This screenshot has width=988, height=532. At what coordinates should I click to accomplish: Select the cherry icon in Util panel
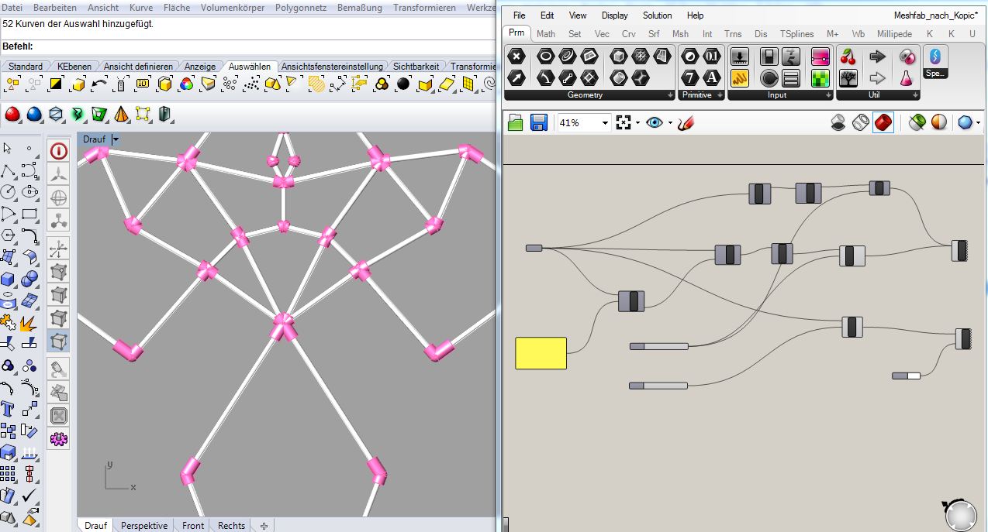848,57
